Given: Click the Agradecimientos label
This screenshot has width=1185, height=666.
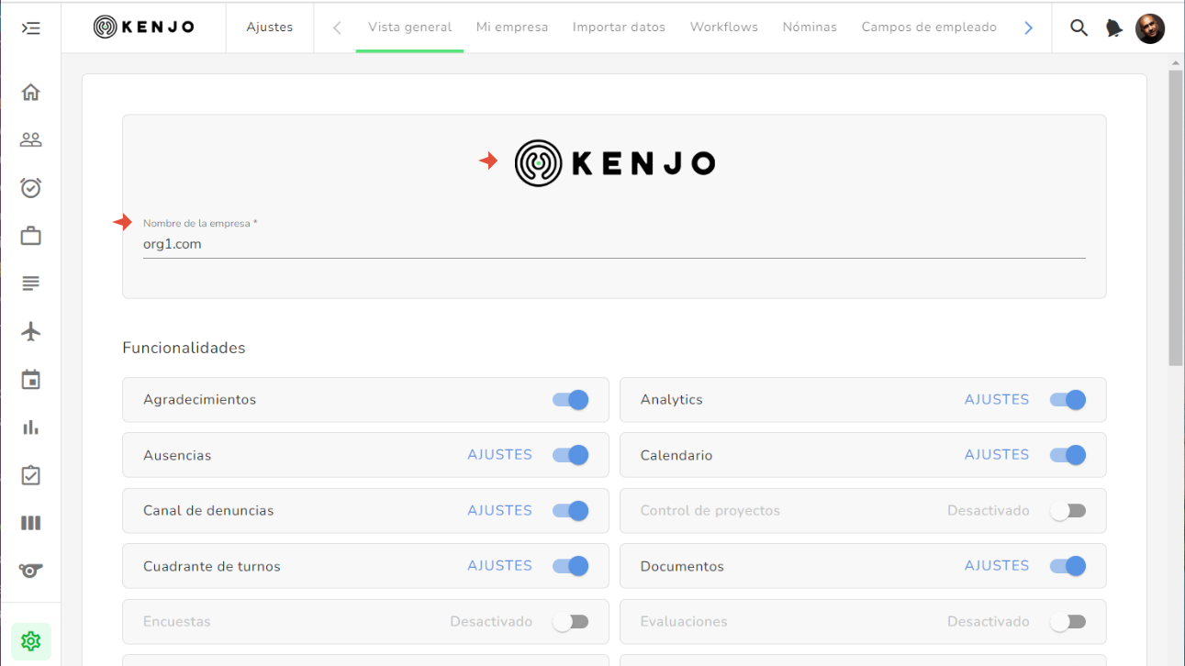Looking at the screenshot, I should 199,400.
